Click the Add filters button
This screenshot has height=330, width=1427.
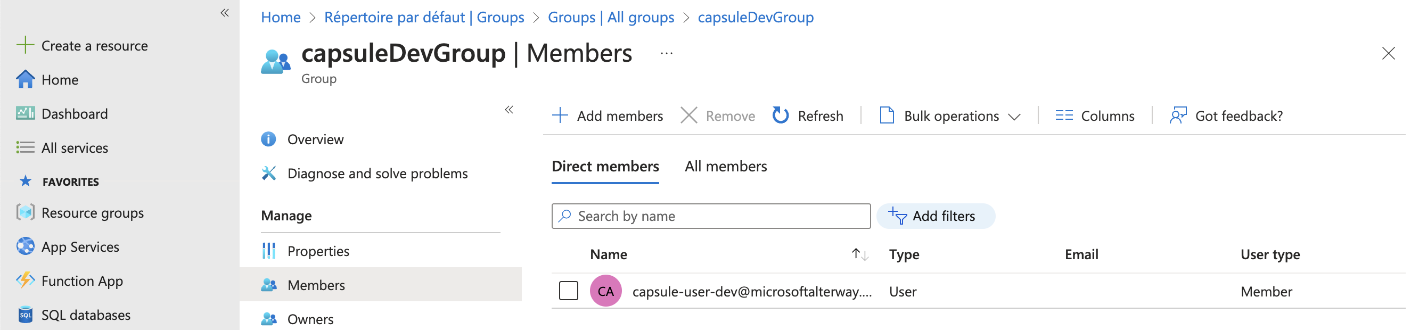(x=935, y=216)
